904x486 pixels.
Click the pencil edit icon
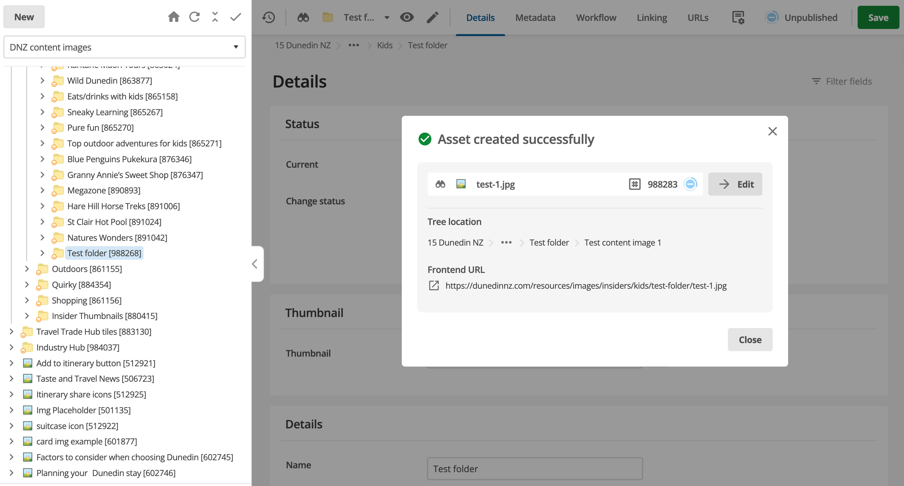coord(432,17)
